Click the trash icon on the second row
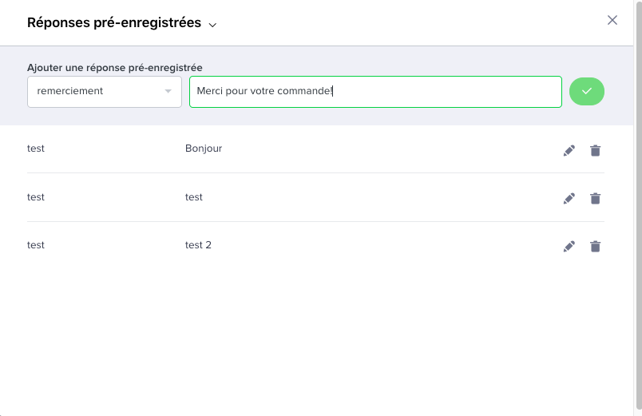Viewport: 642px width, 416px height. 596,198
